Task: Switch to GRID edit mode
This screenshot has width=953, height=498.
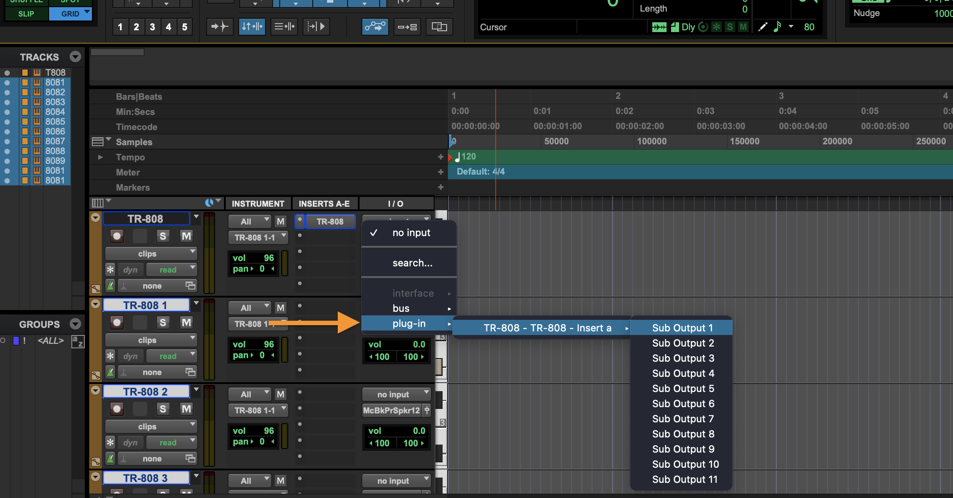Action: point(70,13)
